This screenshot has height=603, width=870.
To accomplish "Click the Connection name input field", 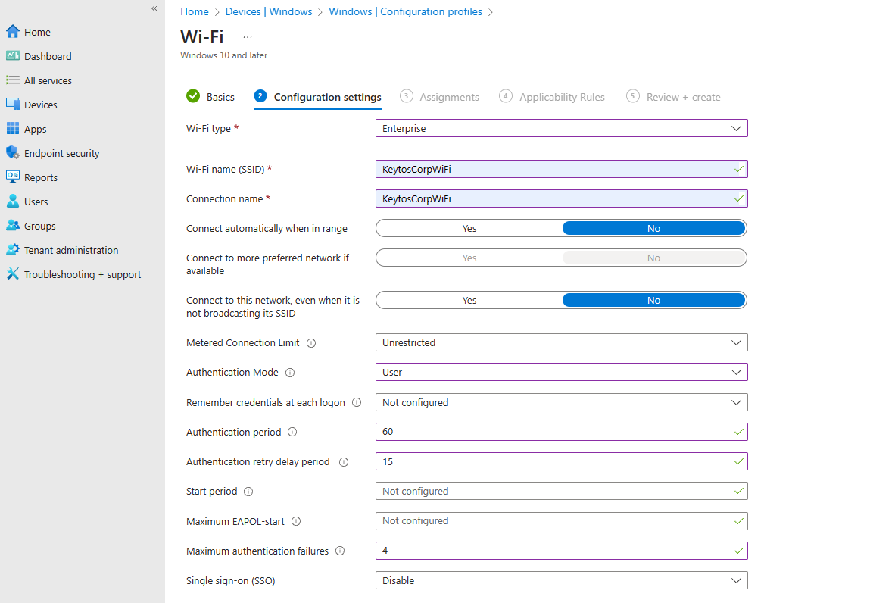I will [562, 198].
